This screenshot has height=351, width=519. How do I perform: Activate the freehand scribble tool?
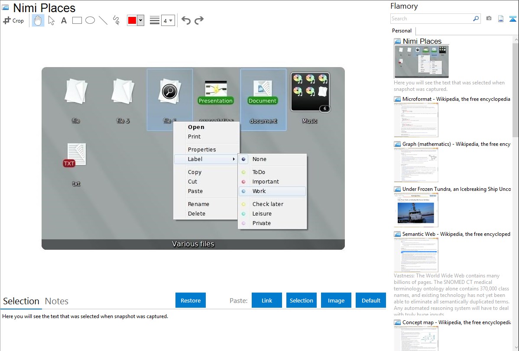[x=116, y=20]
